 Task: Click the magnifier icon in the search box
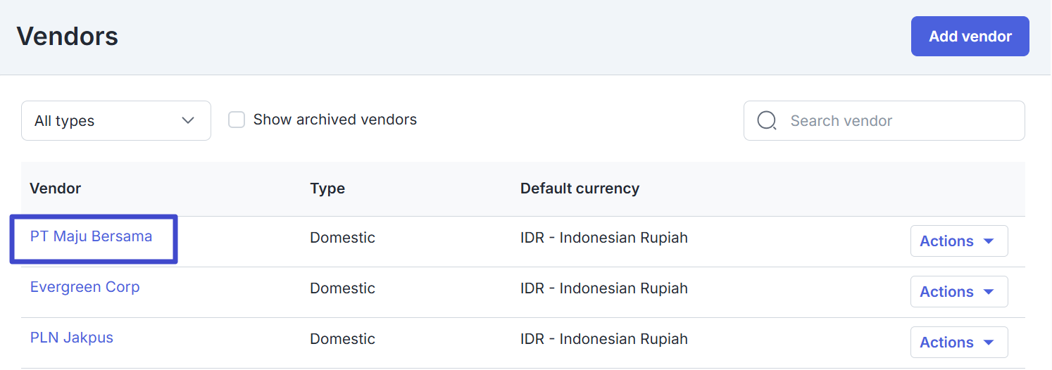pos(766,121)
